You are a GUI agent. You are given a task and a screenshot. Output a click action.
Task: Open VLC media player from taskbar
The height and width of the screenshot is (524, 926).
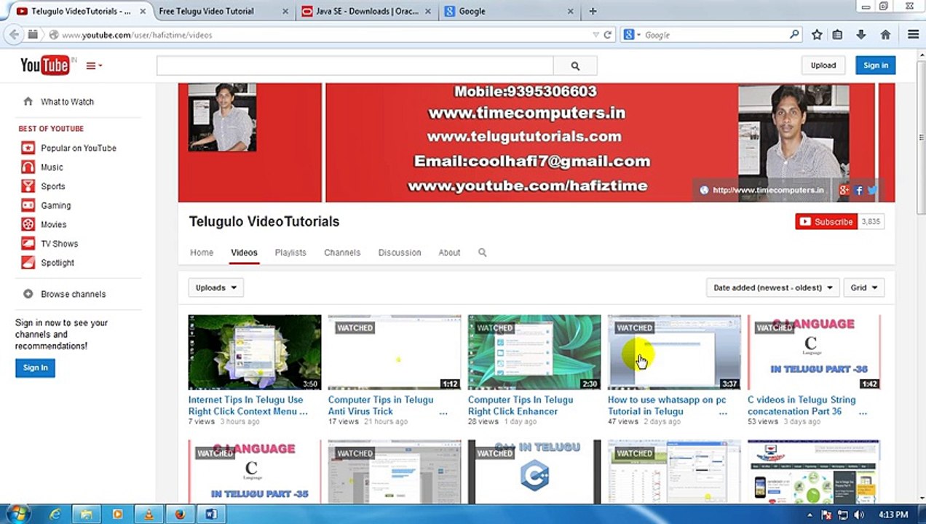click(149, 514)
